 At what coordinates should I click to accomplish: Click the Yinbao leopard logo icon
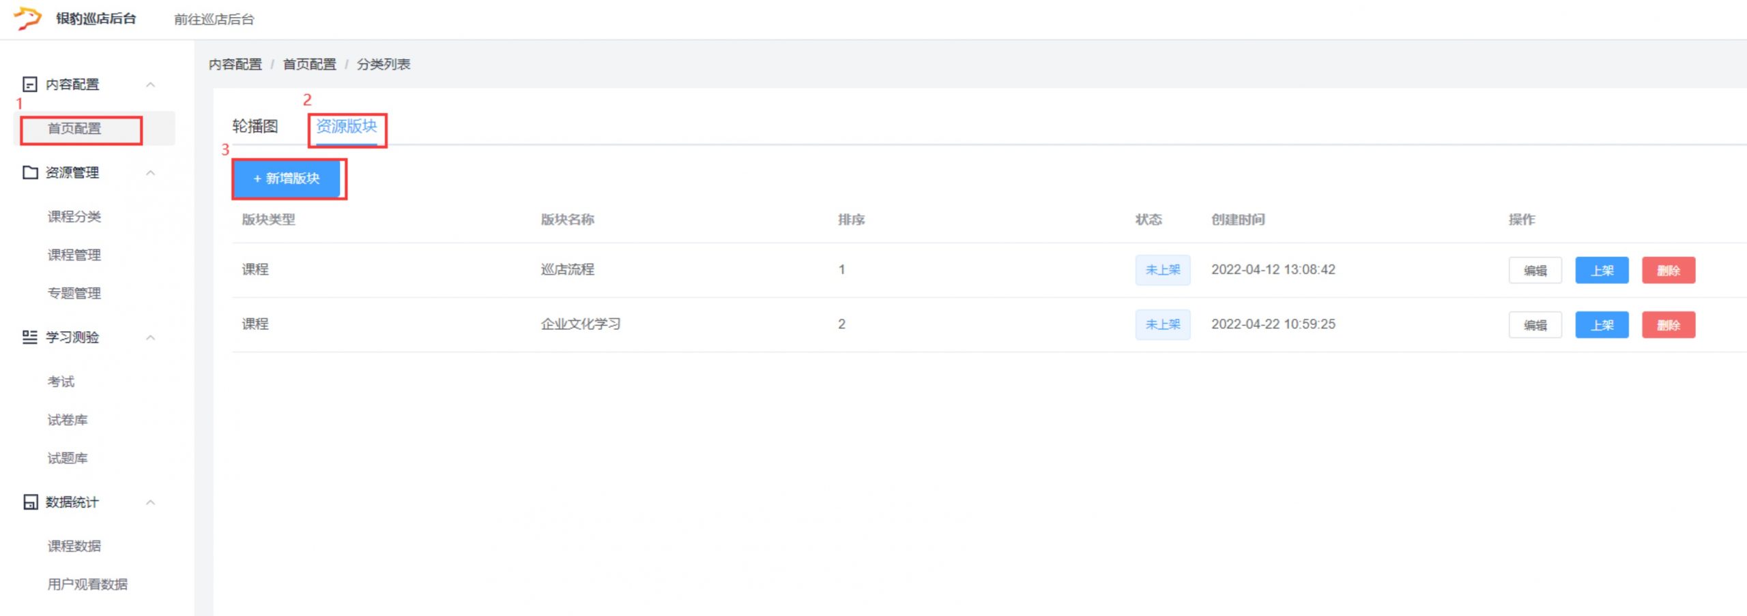28,18
